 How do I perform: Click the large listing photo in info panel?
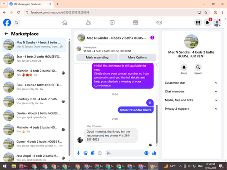point(191,41)
